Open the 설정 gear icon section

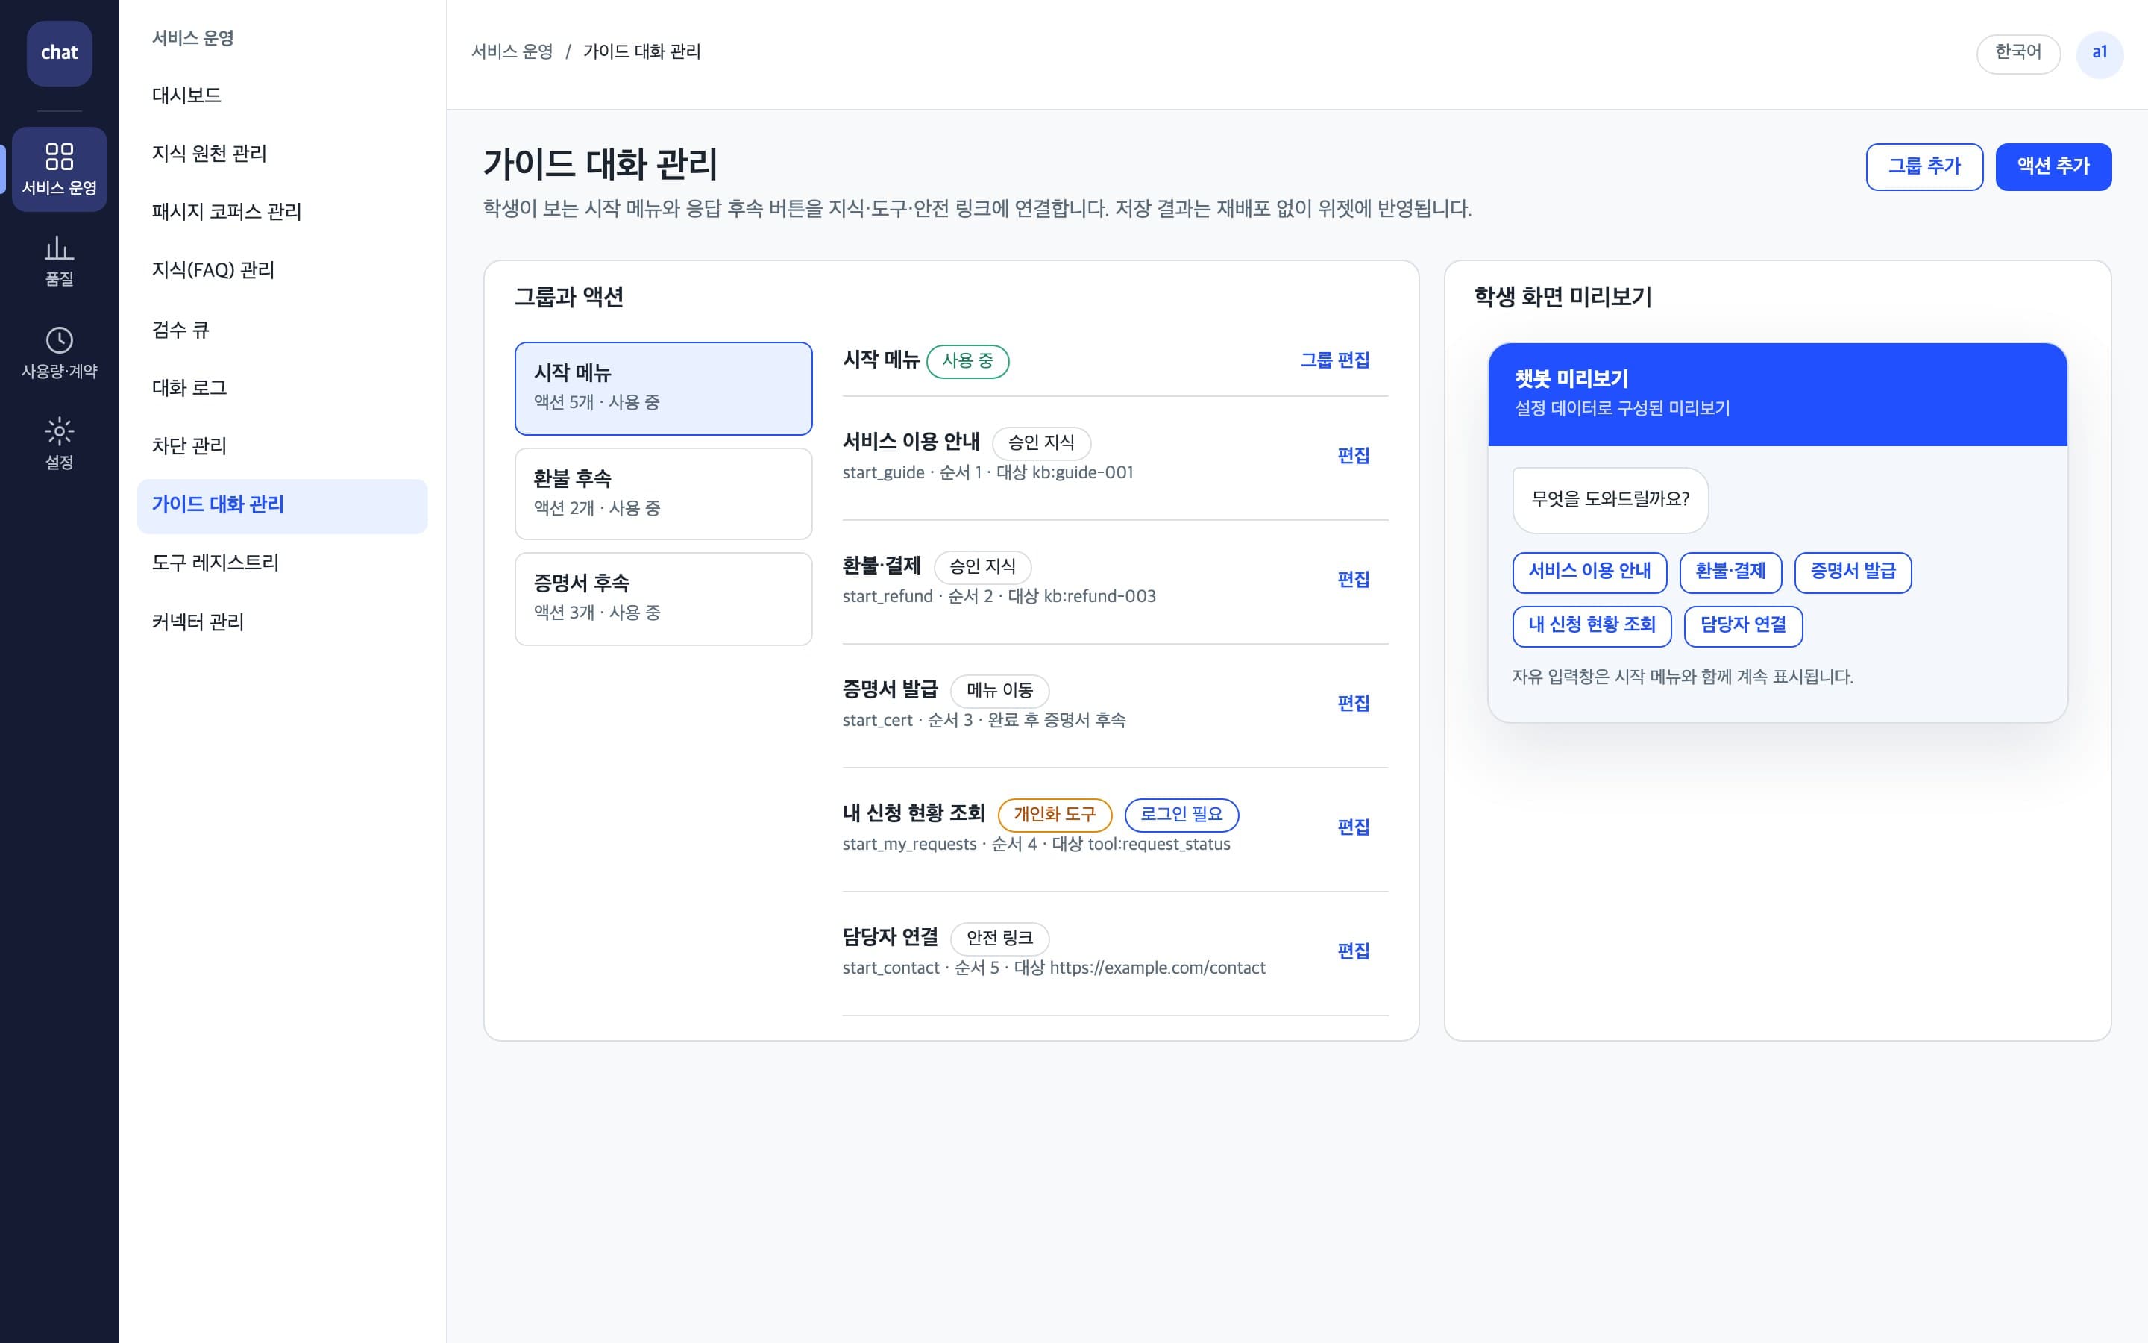(x=60, y=444)
